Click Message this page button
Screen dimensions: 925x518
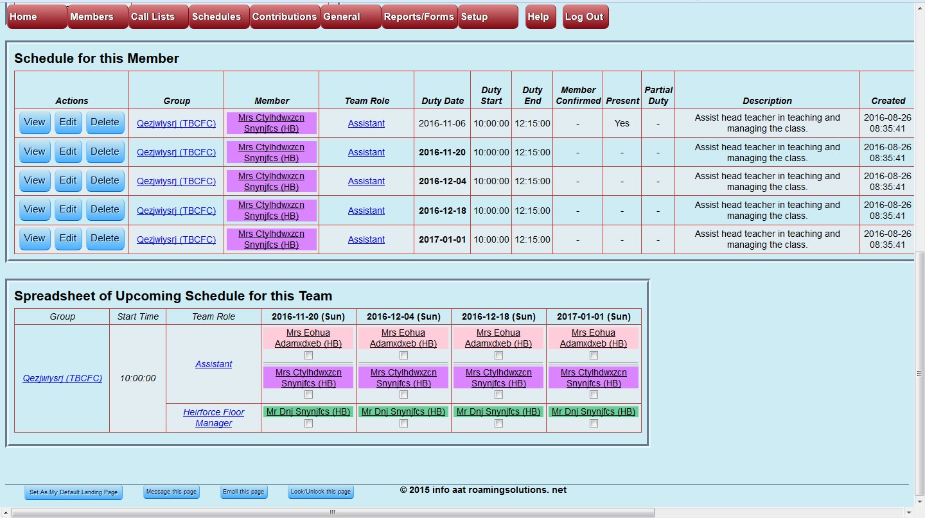click(172, 492)
